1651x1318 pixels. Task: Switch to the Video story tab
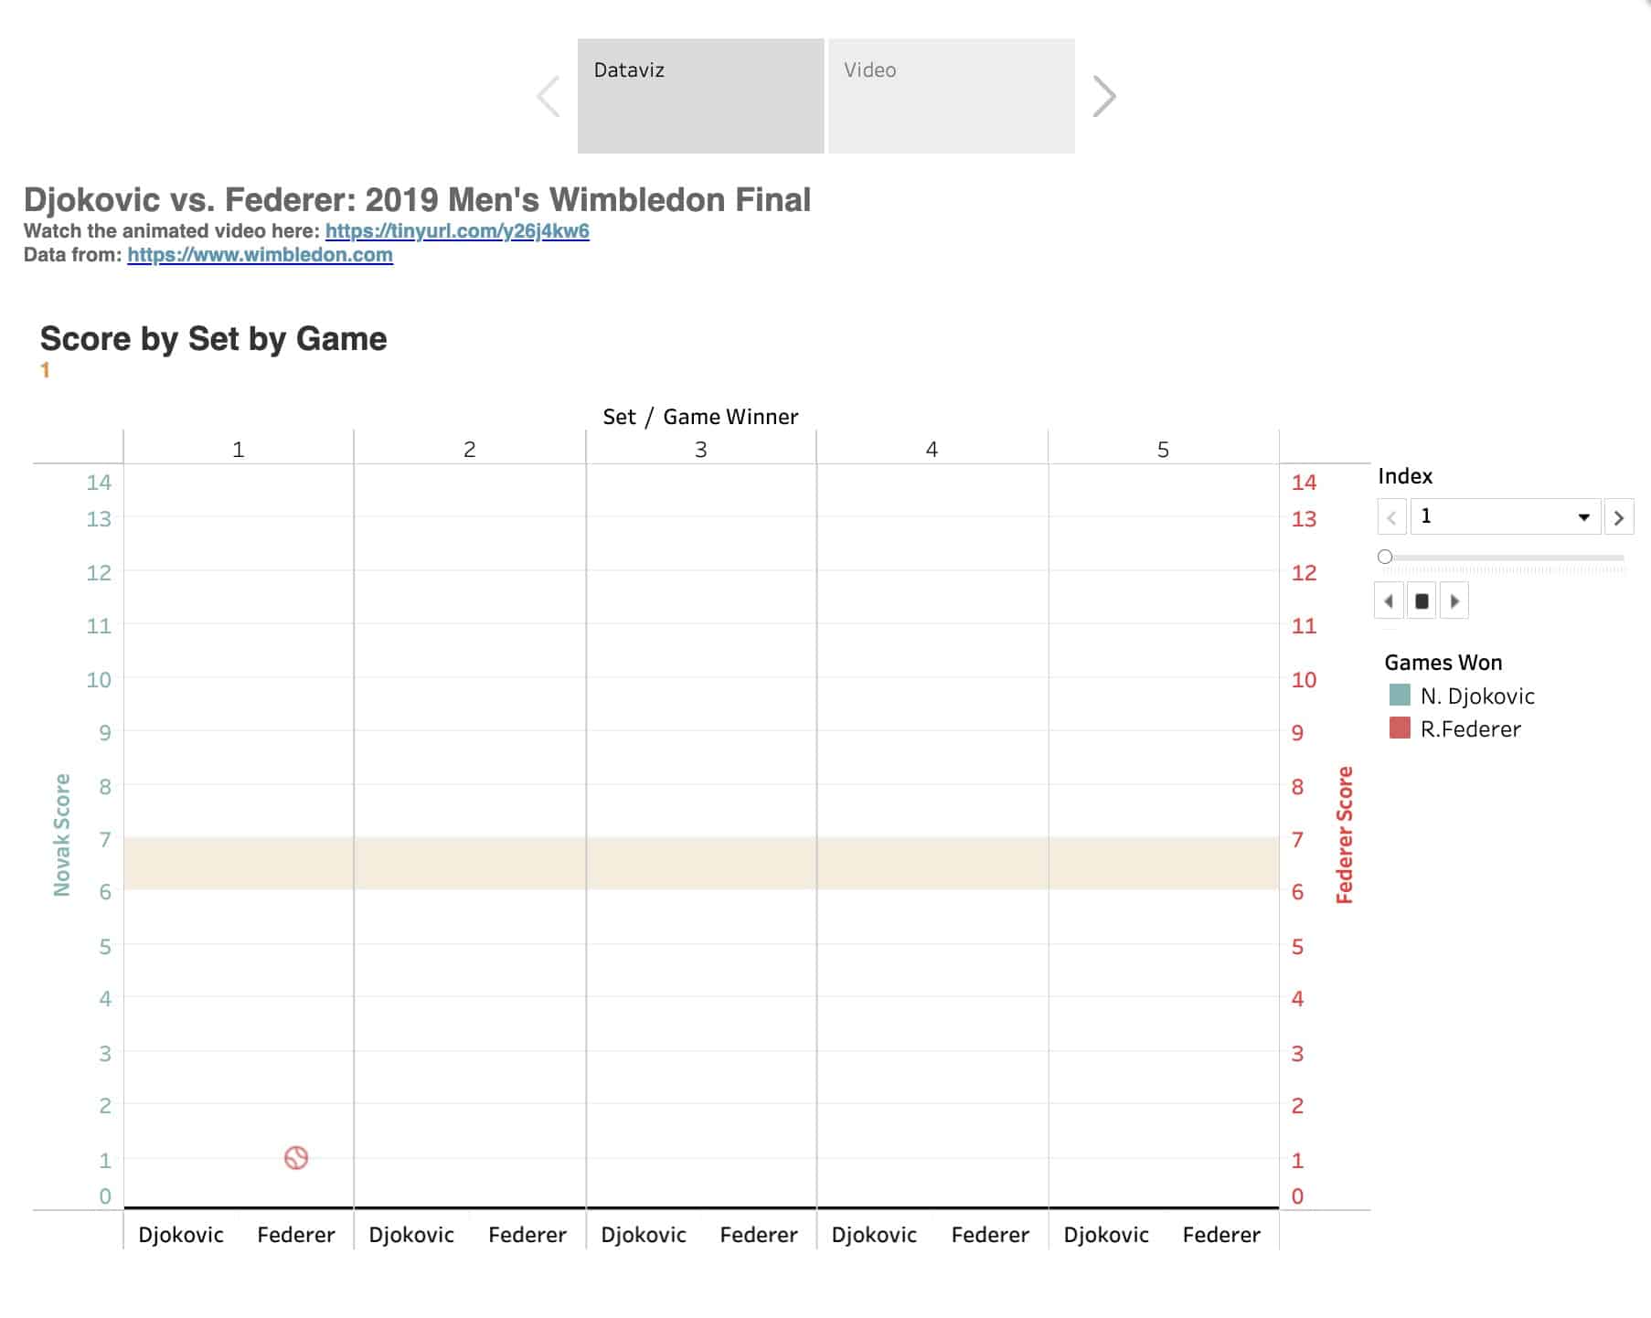click(x=952, y=96)
